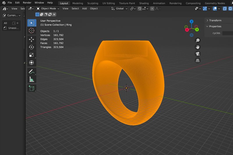Image resolution: width=233 pixels, height=155 pixels.
Task: Choose Intersect selection mode icon
Action: pyautogui.click(x=54, y=14)
